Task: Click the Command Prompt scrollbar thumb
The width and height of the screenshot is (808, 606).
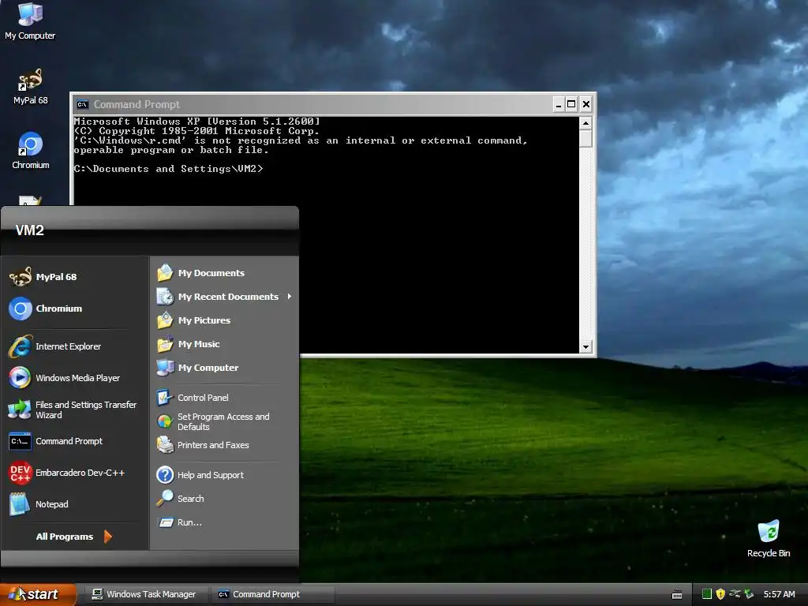Action: pyautogui.click(x=585, y=138)
